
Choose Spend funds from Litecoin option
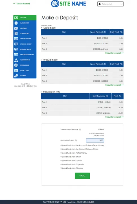pos(61,161)
